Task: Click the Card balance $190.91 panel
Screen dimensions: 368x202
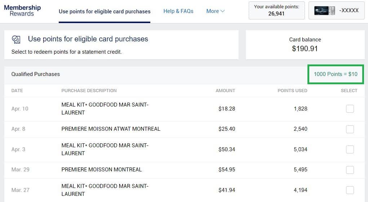Action: click(305, 45)
